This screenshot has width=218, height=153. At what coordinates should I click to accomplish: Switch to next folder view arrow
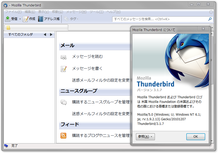click(x=51, y=35)
